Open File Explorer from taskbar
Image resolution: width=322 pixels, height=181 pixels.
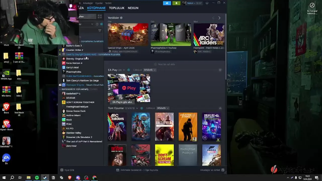tap(29, 178)
